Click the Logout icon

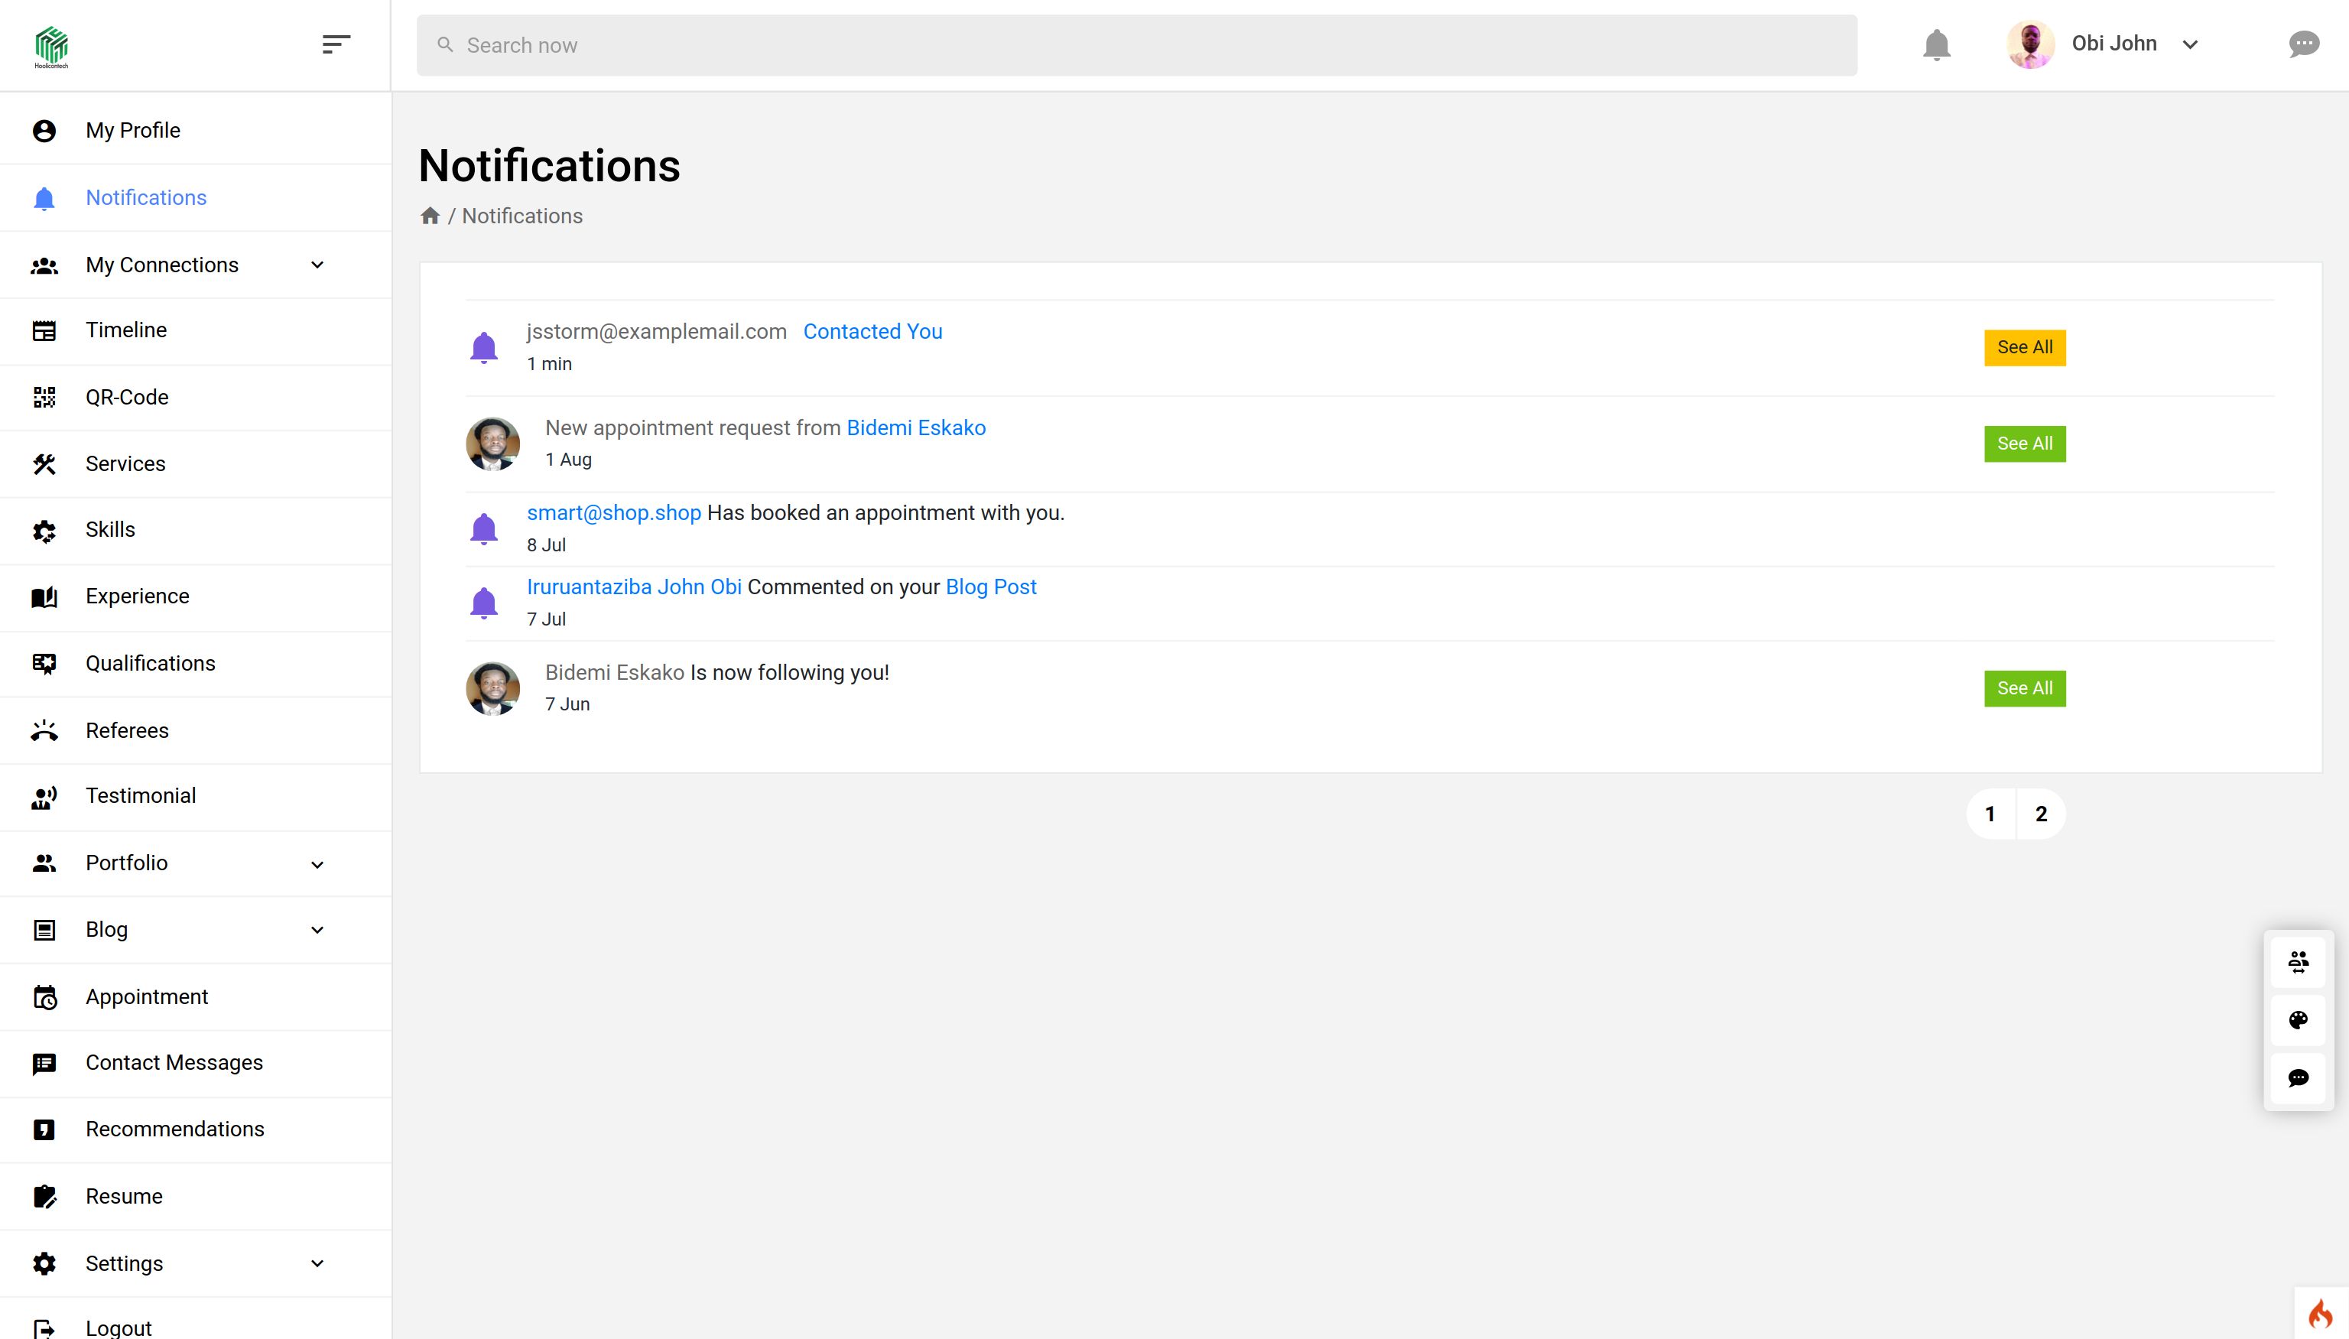(44, 1328)
